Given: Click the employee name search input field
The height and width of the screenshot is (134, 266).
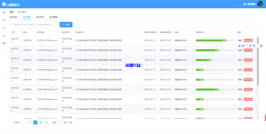Looking at the screenshot, I should (x=34, y=25).
